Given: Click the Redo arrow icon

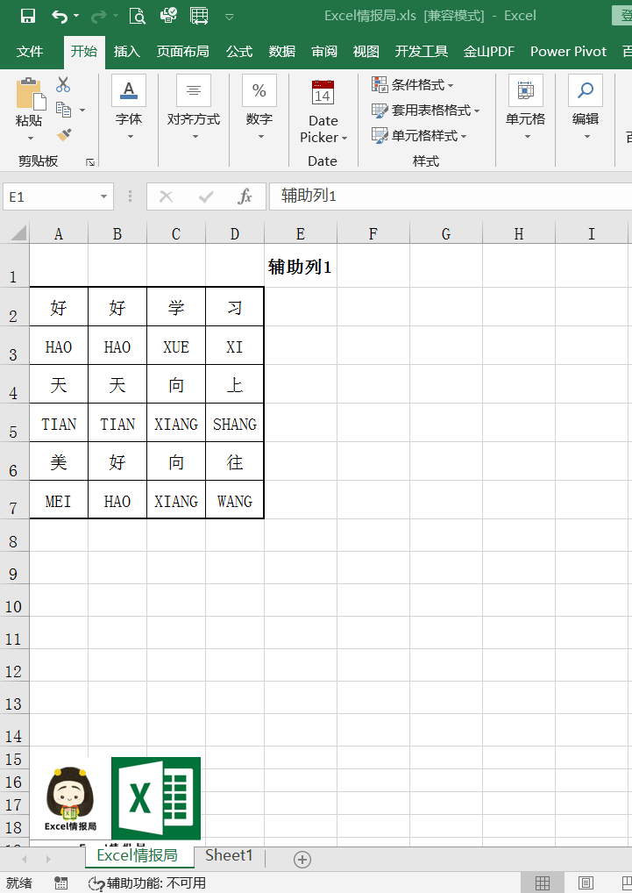Looking at the screenshot, I should 99,16.
